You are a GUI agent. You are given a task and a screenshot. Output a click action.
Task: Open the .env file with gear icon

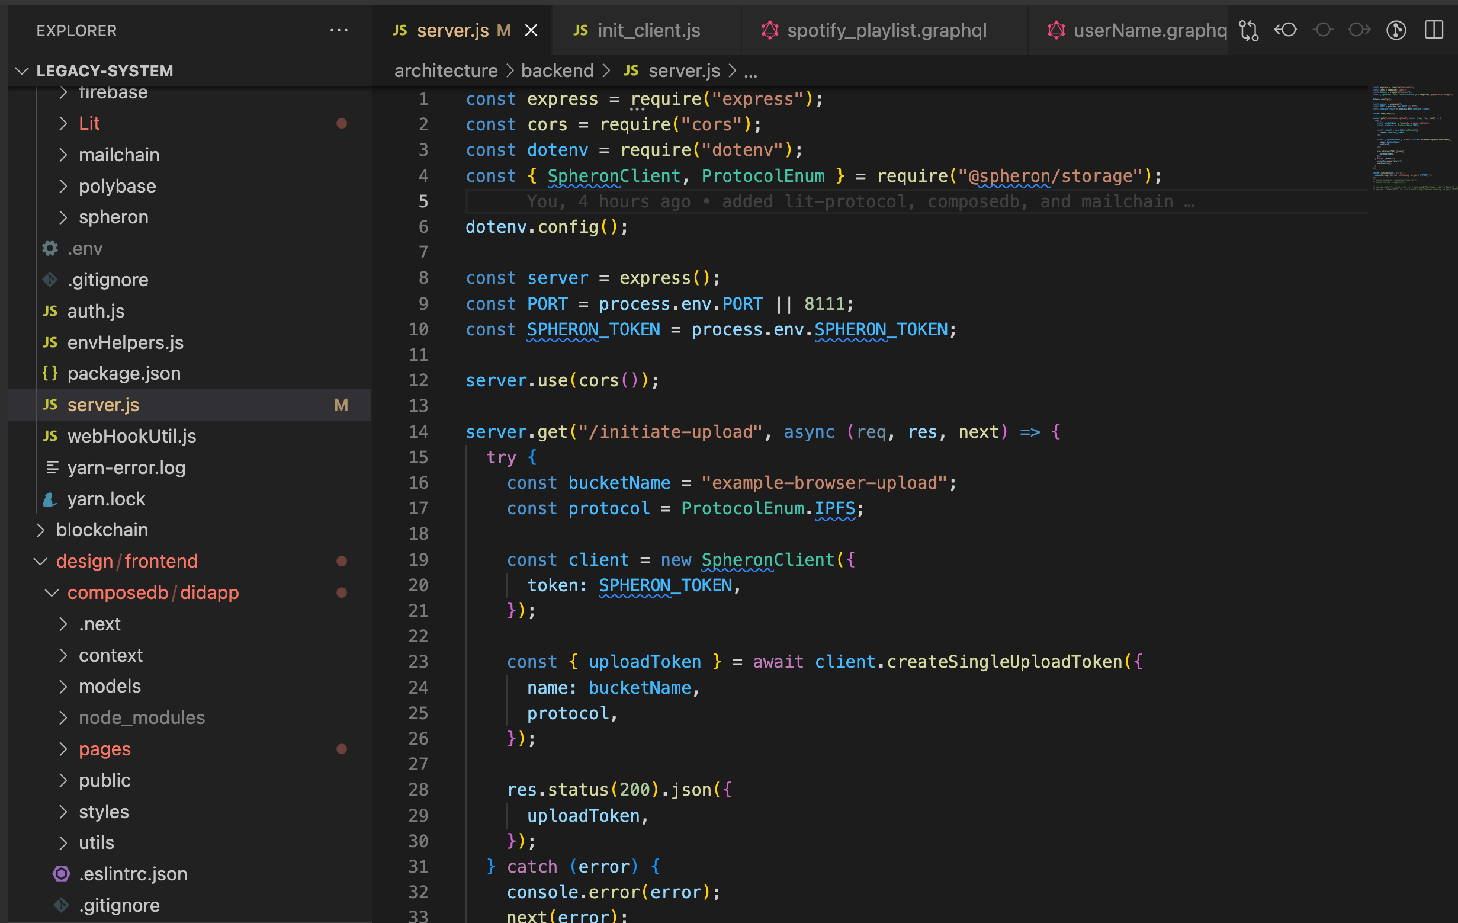coord(85,248)
